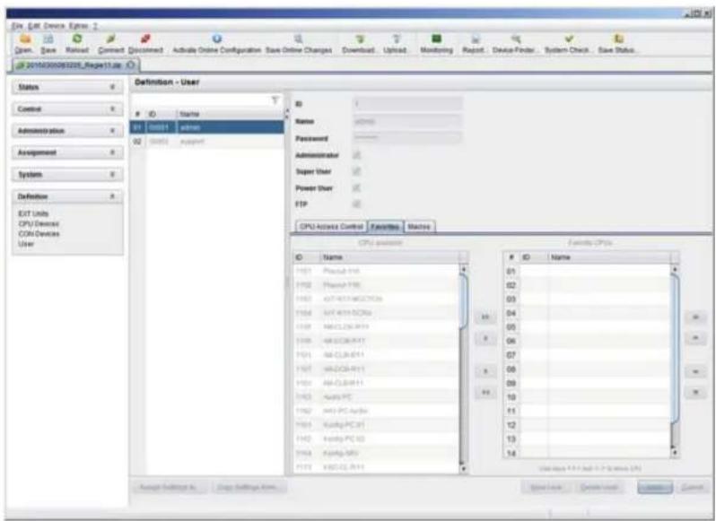Open the Extras menu
The width and height of the screenshot is (716, 521).
tap(78, 25)
